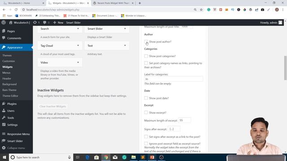Image resolution: width=287 pixels, height=161 pixels.
Task: Open File Explorer from taskbar
Action: pyautogui.click(x=134, y=157)
